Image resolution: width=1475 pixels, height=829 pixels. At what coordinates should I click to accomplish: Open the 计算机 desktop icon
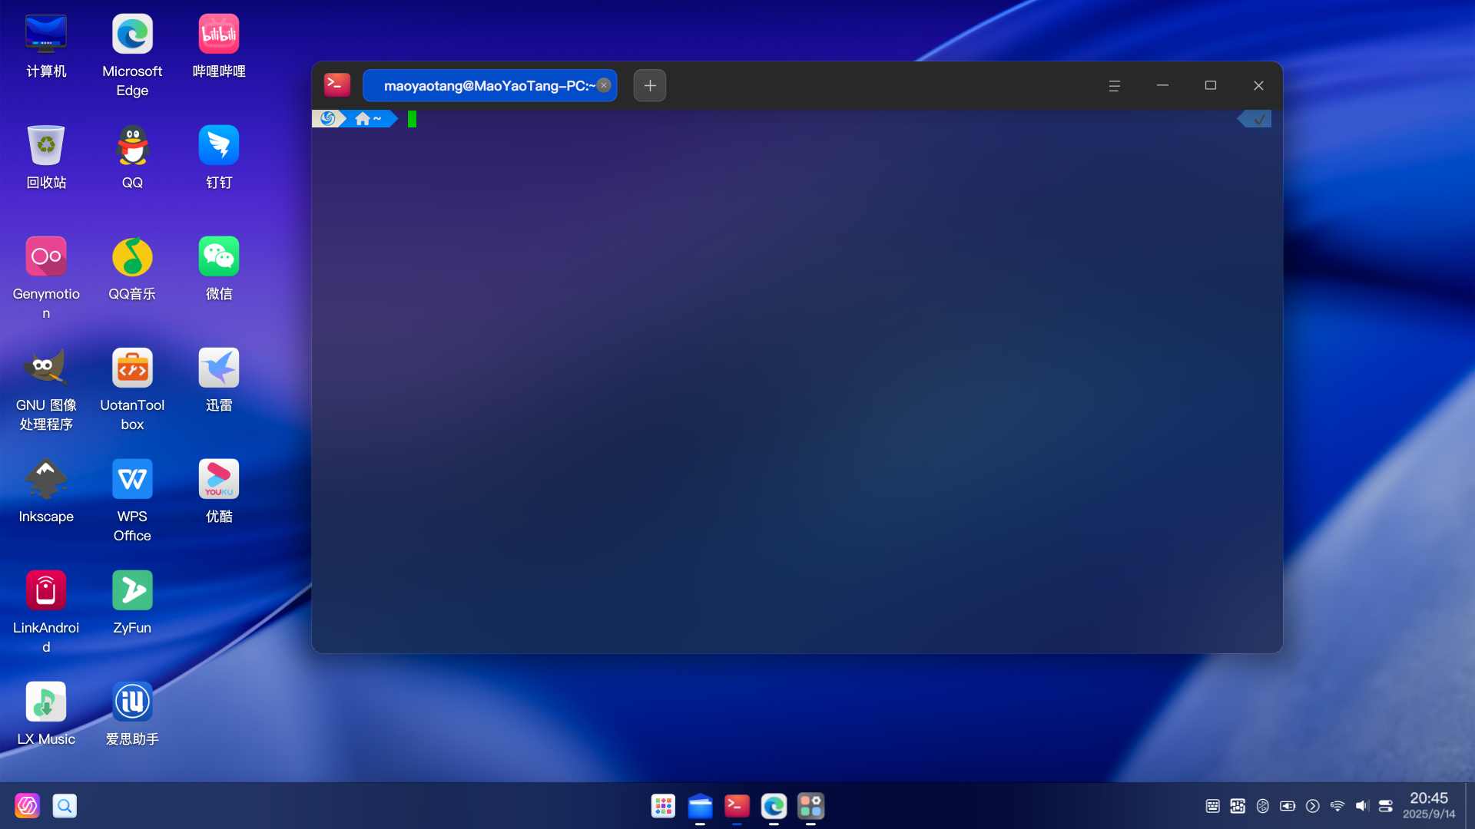click(46, 46)
